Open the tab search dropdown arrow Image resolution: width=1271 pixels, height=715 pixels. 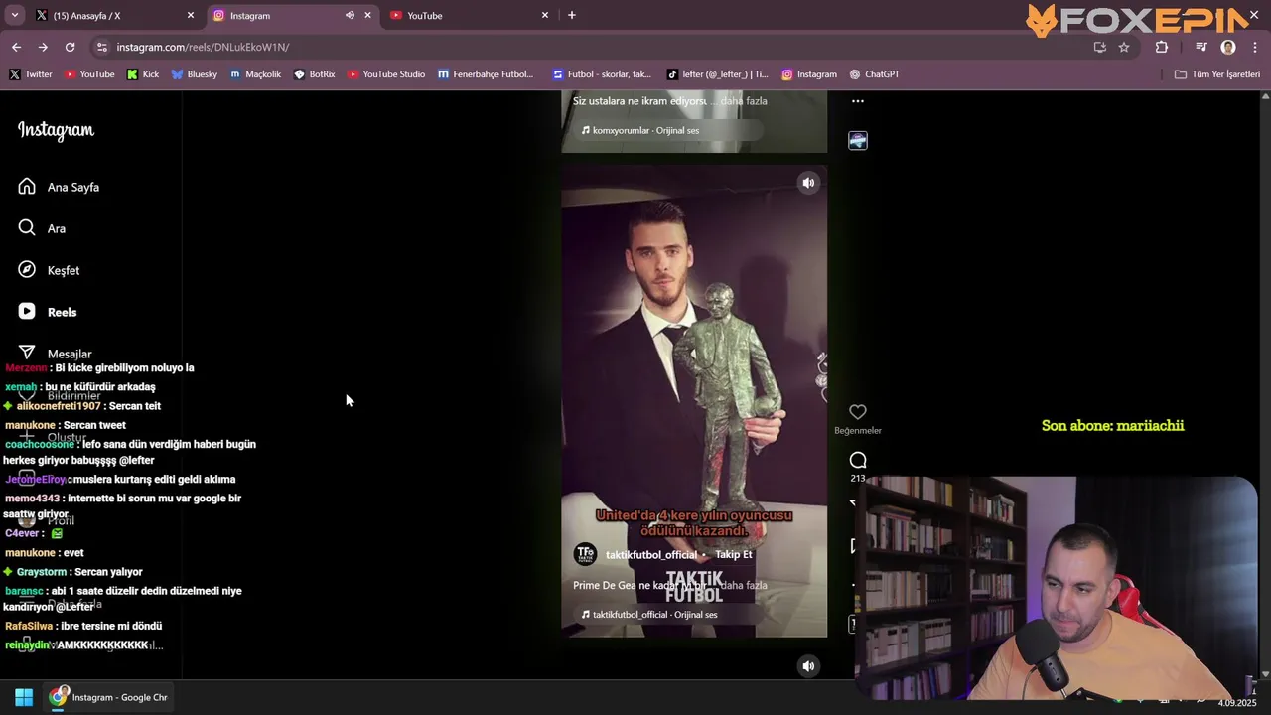(15, 15)
